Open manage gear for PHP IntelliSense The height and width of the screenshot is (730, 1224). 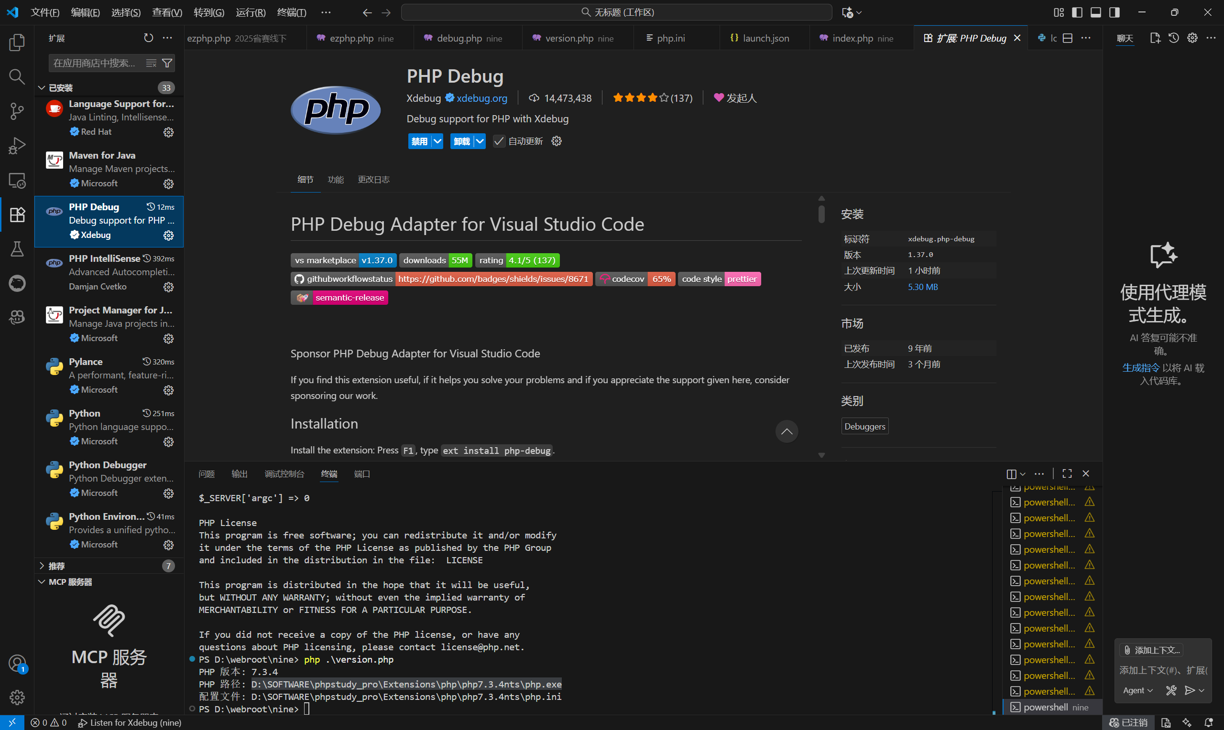168,287
